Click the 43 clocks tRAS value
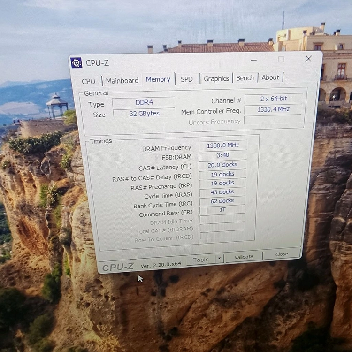 click(x=222, y=192)
